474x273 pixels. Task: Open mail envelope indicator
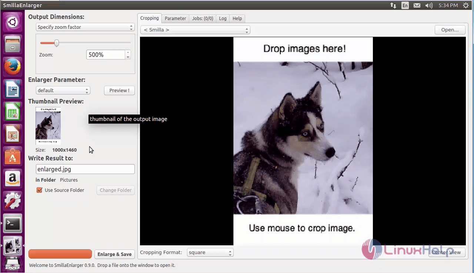click(417, 5)
